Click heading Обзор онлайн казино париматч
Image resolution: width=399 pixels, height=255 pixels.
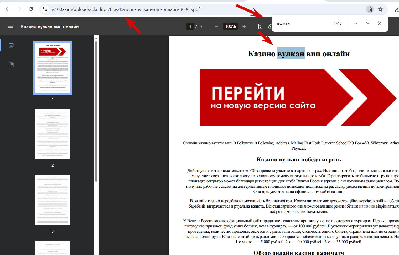pyautogui.click(x=299, y=252)
